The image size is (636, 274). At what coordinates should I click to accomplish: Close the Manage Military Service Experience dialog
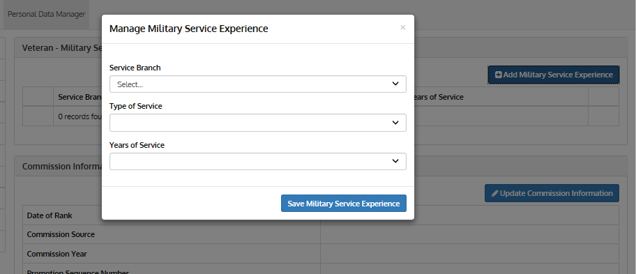[403, 28]
